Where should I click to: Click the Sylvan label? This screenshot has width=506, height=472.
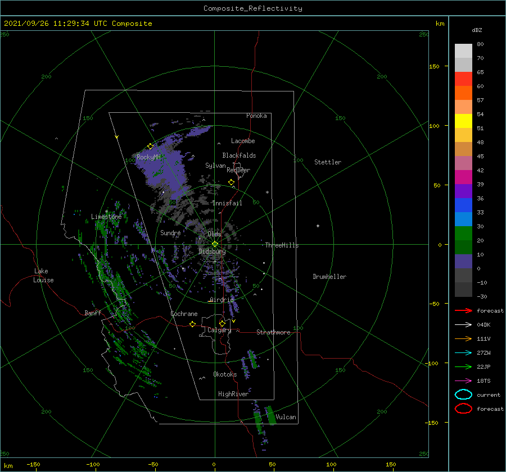coord(215,166)
